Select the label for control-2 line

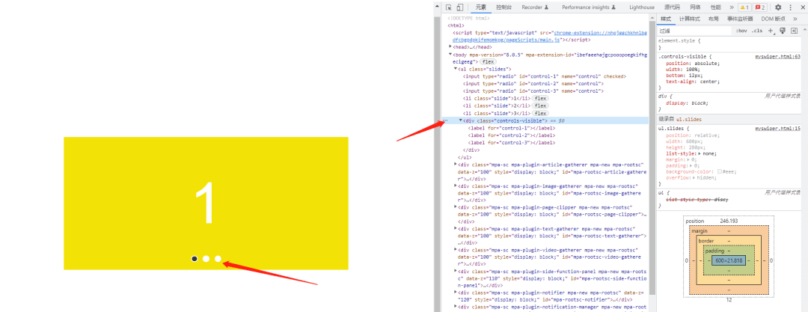[511, 135]
